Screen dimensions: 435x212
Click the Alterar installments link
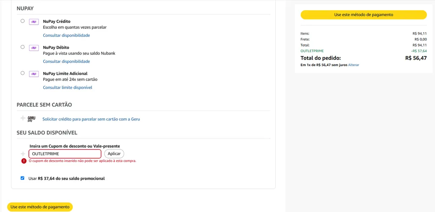tap(354, 65)
